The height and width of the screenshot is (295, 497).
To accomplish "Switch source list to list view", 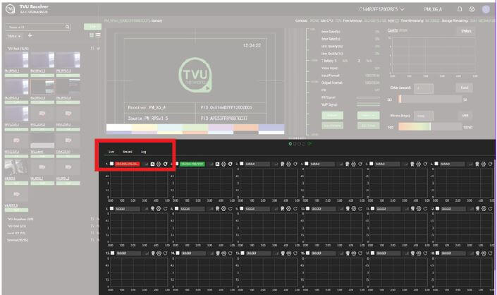I will point(98,35).
